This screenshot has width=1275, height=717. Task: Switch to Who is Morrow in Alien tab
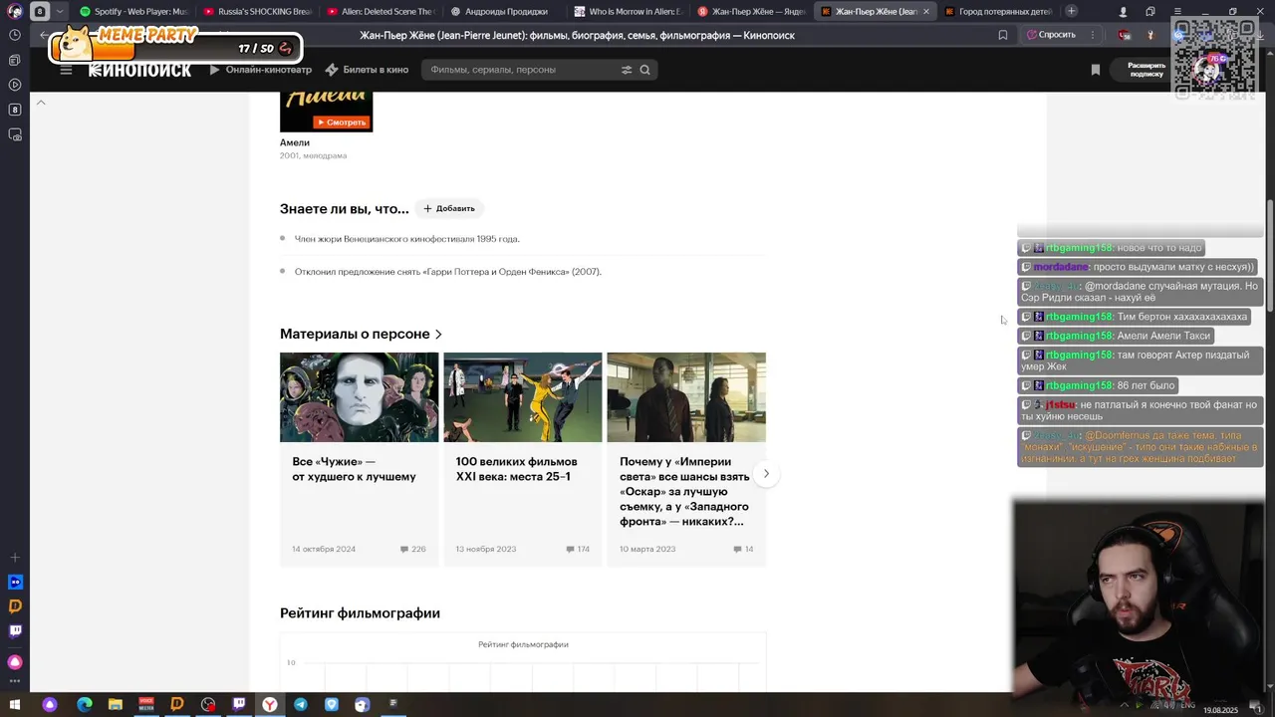(x=627, y=11)
